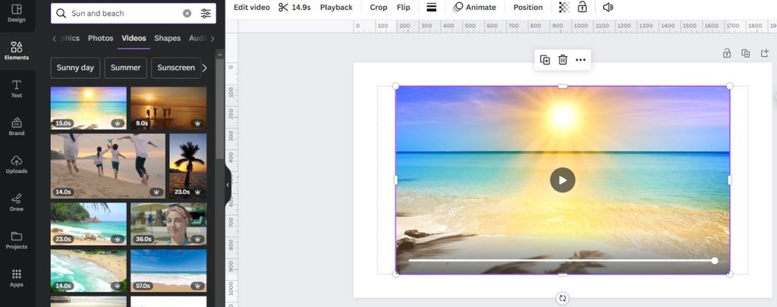Select the 36.0s woman with headband video
The image size is (777, 307).
[168, 224]
